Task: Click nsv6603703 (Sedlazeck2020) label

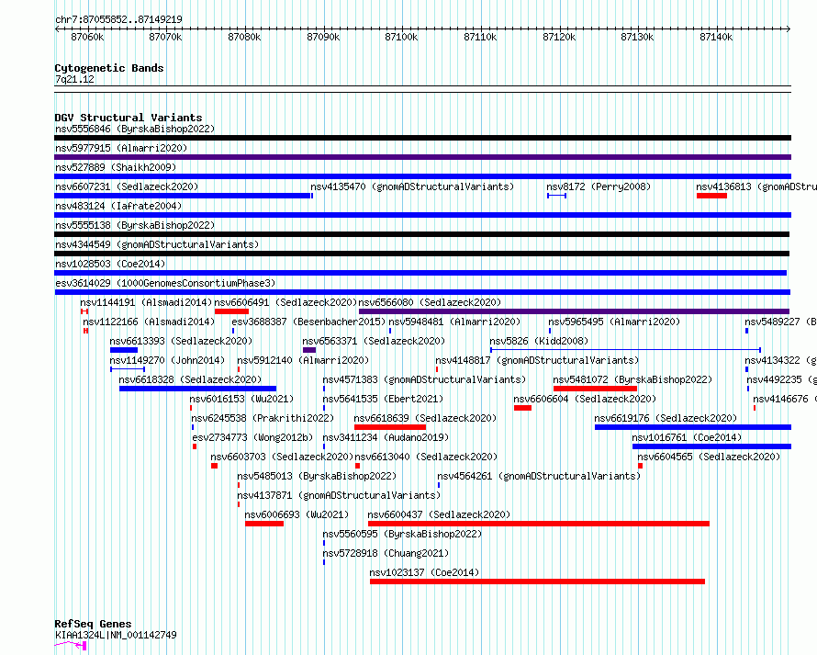Action: point(282,457)
